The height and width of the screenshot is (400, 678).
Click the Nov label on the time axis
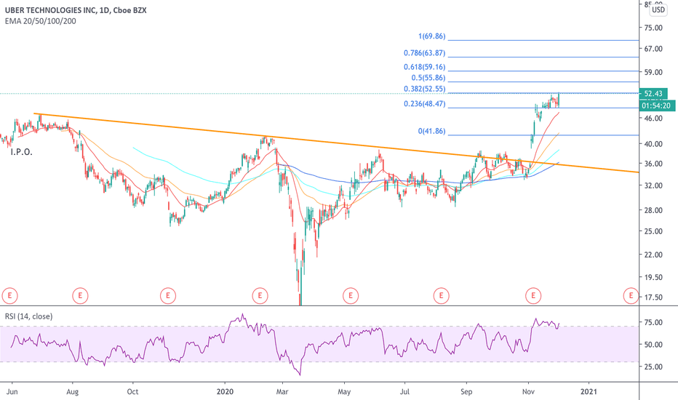[x=528, y=392]
